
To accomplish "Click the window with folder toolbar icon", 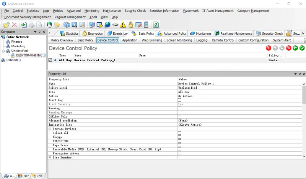I will pyautogui.click(x=99, y=25).
